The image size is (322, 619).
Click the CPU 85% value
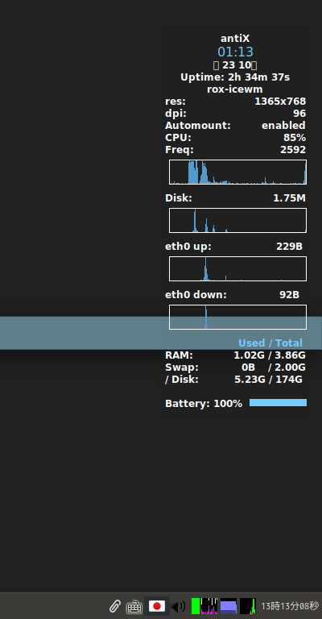(x=295, y=138)
